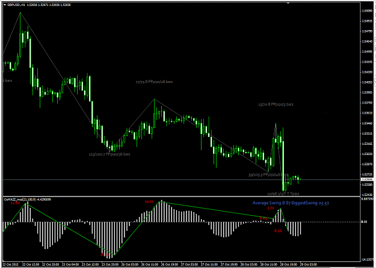Click the 1.52580 price axis label
Viewport: 376px width, 268px height.
(368, 184)
